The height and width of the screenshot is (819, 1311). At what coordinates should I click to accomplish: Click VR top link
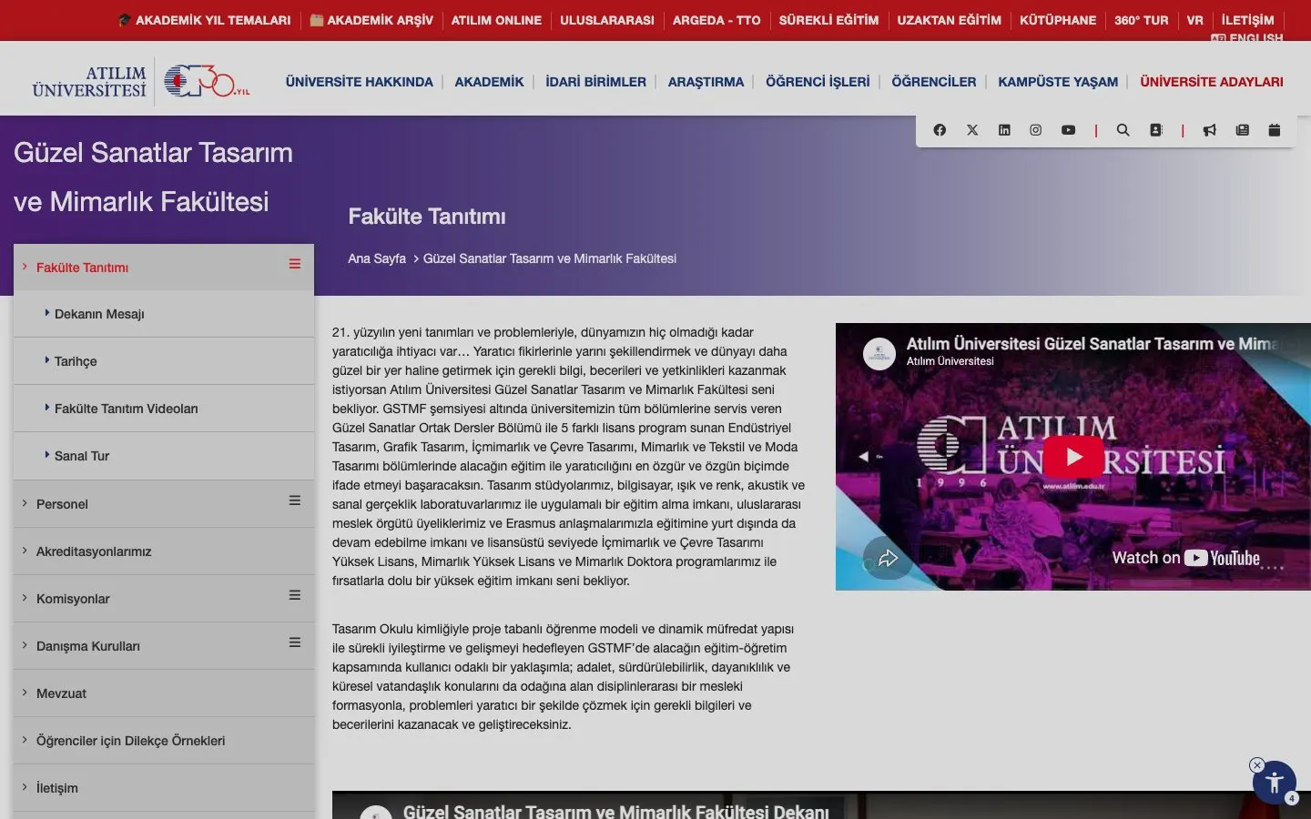[x=1194, y=20]
